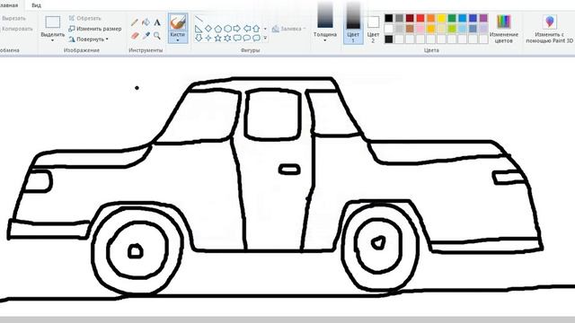The height and width of the screenshot is (323, 575).
Task: Pick the brown color swatch
Action: click(410, 29)
